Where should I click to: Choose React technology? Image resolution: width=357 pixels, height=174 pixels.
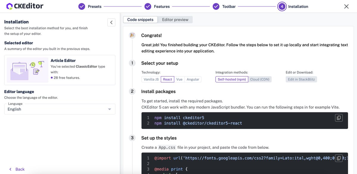pos(167,79)
